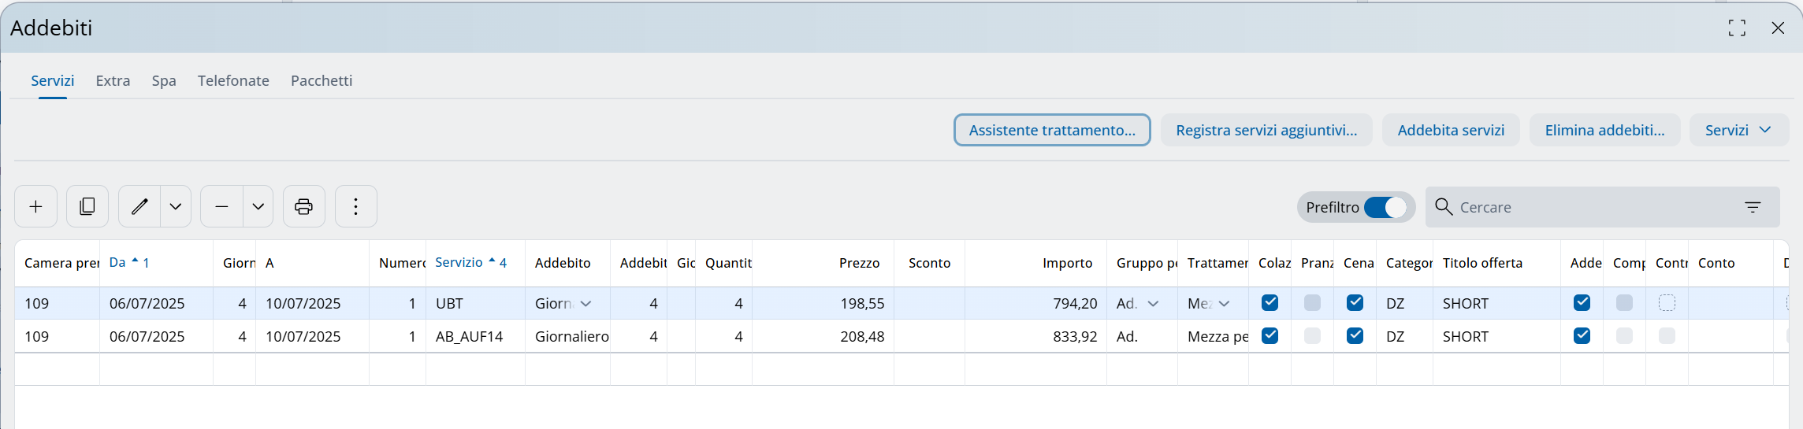The image size is (1803, 429).
Task: Click the printer icon
Action: click(303, 207)
